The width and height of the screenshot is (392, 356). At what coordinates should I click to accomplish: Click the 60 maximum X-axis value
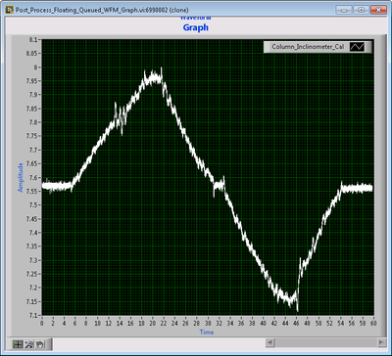[x=373, y=323]
